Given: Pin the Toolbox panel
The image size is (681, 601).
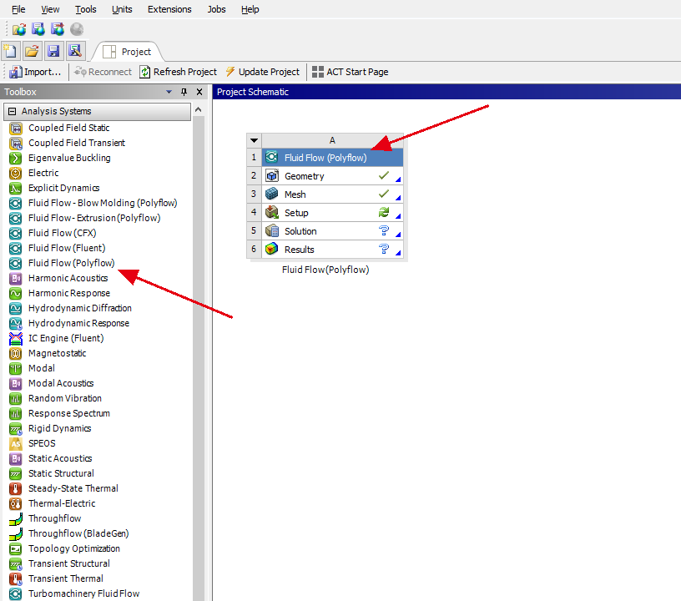Looking at the screenshot, I should [184, 92].
